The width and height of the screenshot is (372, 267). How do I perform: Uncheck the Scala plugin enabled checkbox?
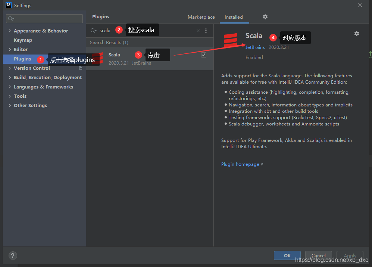point(204,55)
